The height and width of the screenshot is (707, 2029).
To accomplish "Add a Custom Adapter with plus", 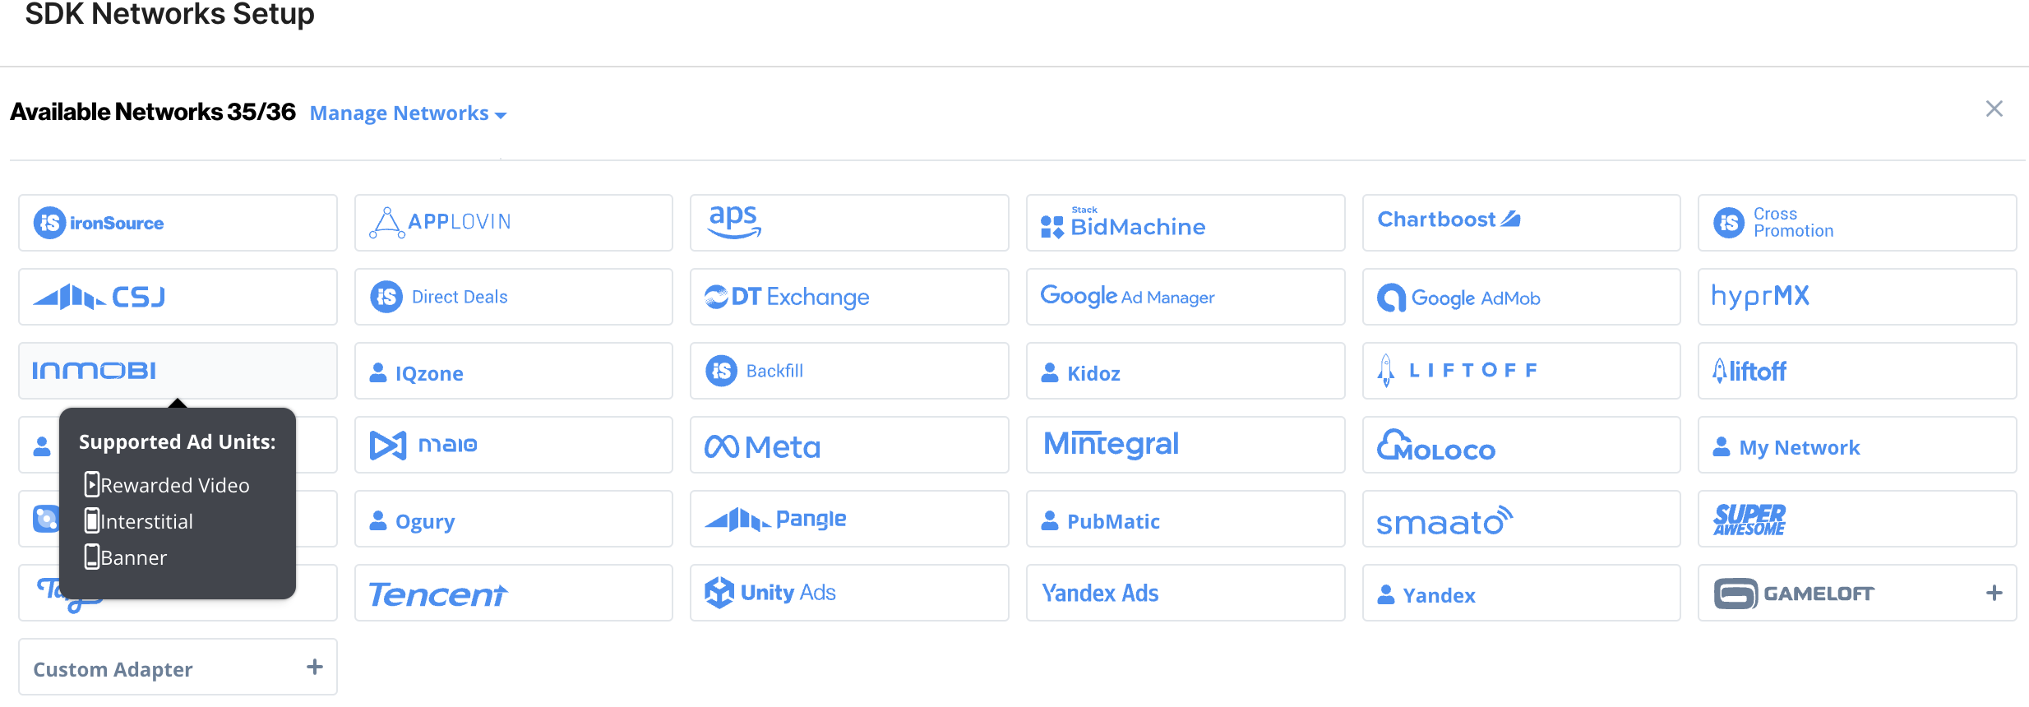I will point(314,667).
